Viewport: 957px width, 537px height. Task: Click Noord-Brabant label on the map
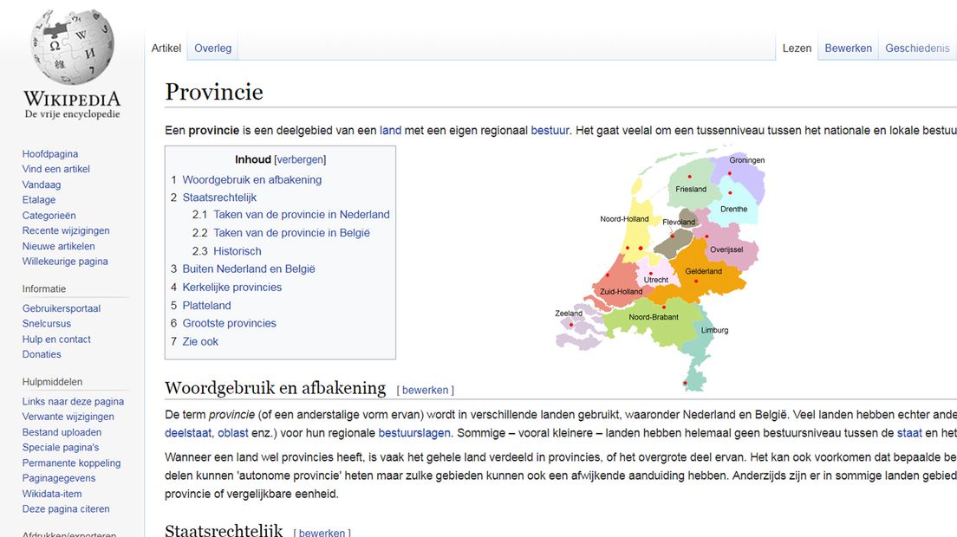coord(654,317)
